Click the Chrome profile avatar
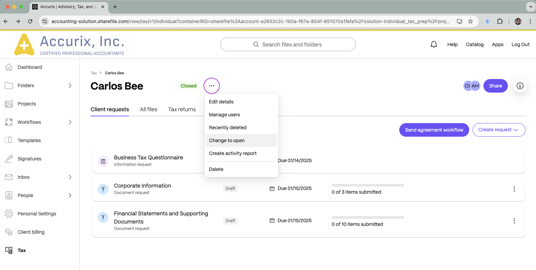Viewport: 536px width, 270px height. 518,21
